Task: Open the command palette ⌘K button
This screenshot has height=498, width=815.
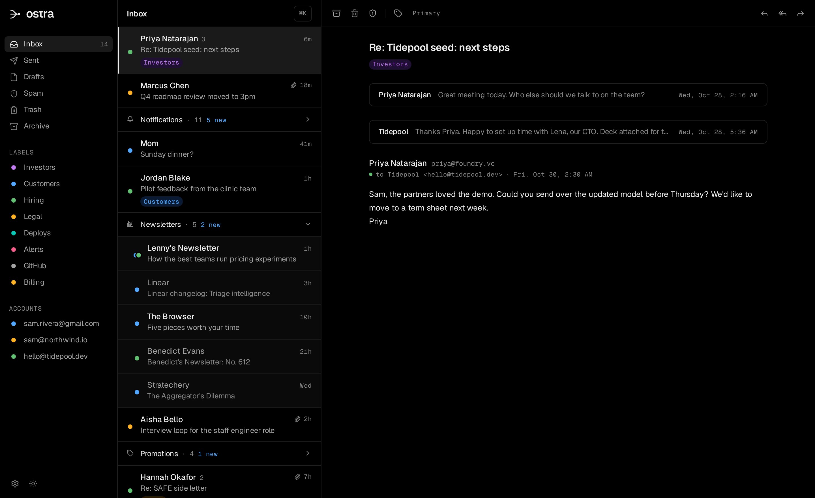Action: pyautogui.click(x=303, y=13)
